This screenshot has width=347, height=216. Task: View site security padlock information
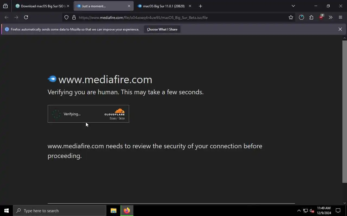click(x=74, y=17)
